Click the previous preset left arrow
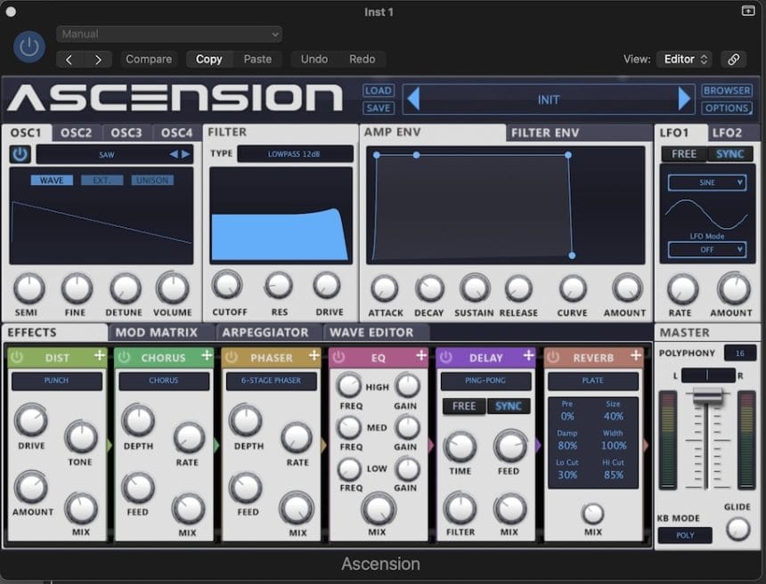The height and width of the screenshot is (584, 766). [x=413, y=99]
